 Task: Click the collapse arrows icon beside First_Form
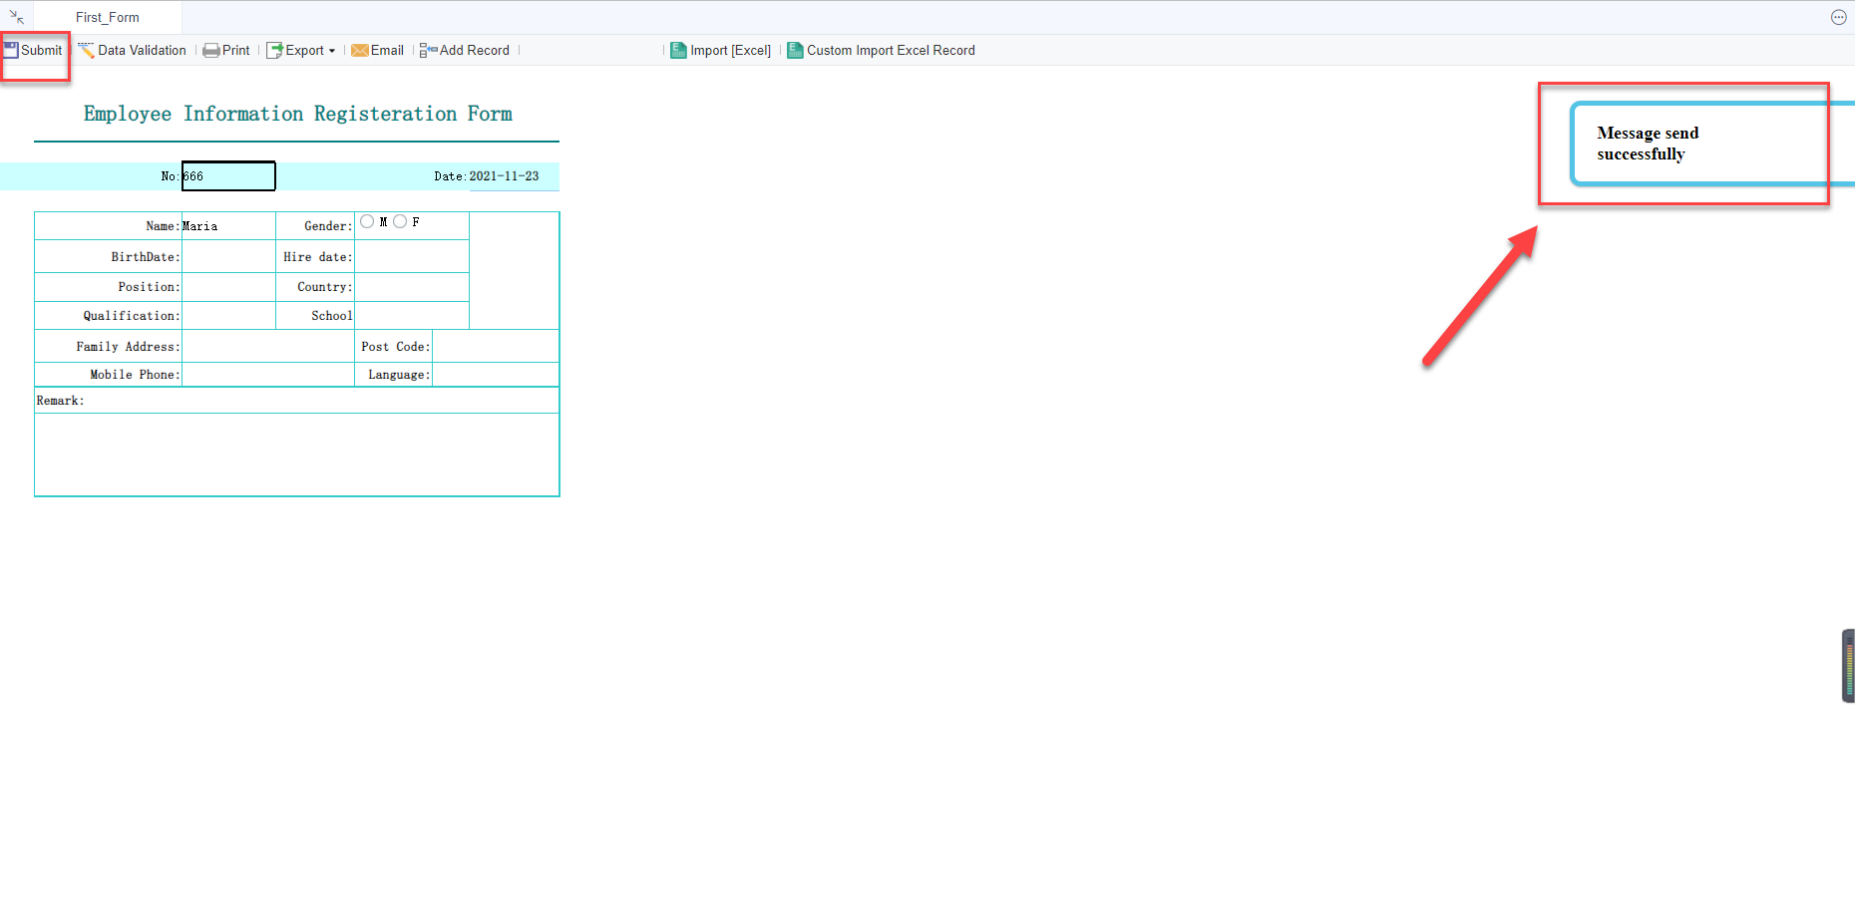click(17, 17)
